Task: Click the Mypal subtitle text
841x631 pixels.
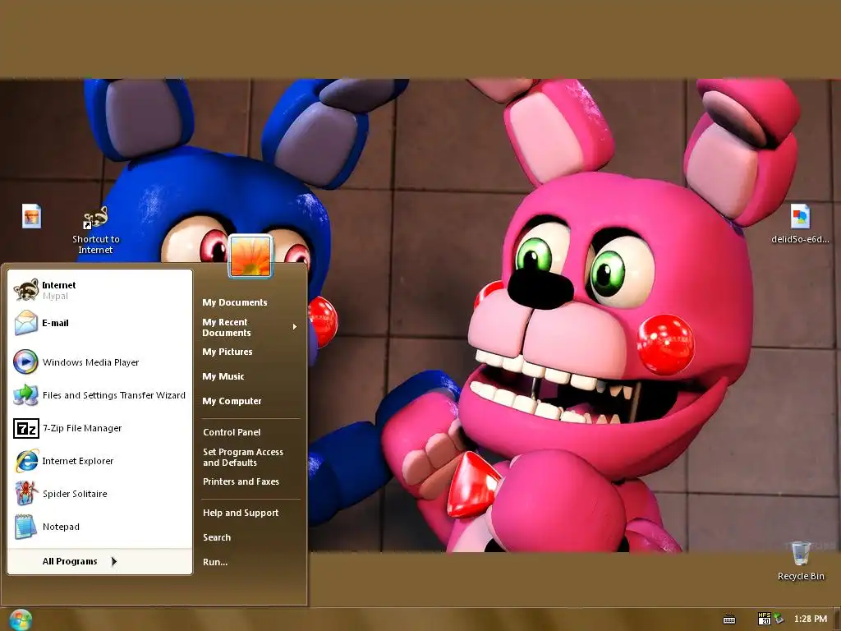Action: coord(55,296)
